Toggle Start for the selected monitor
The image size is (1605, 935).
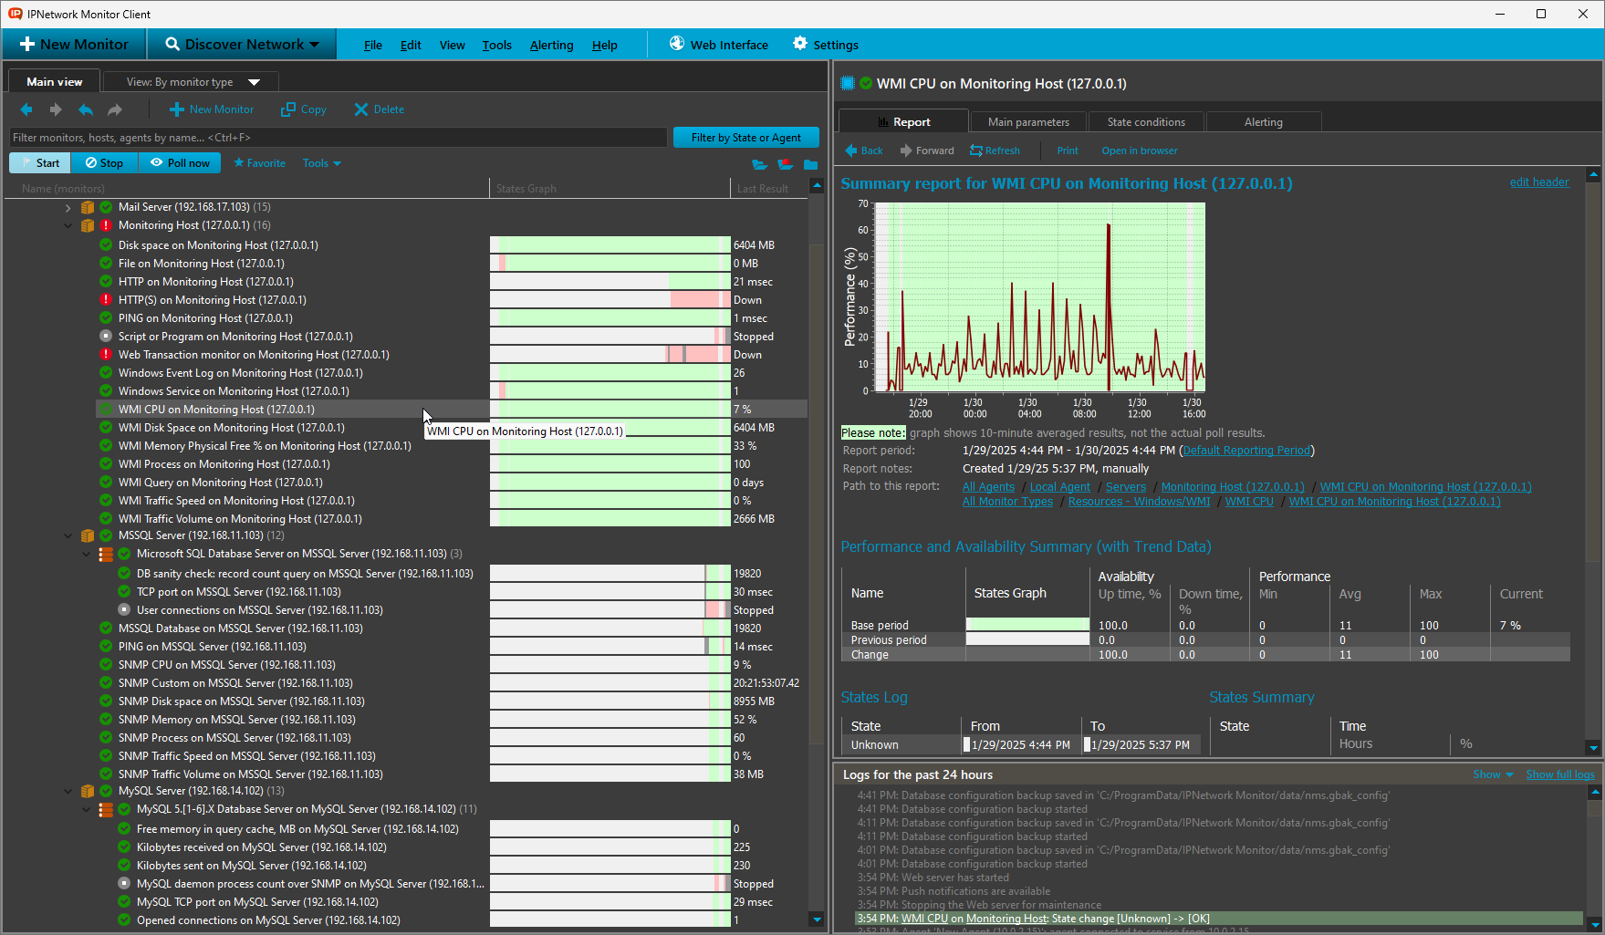coord(40,163)
